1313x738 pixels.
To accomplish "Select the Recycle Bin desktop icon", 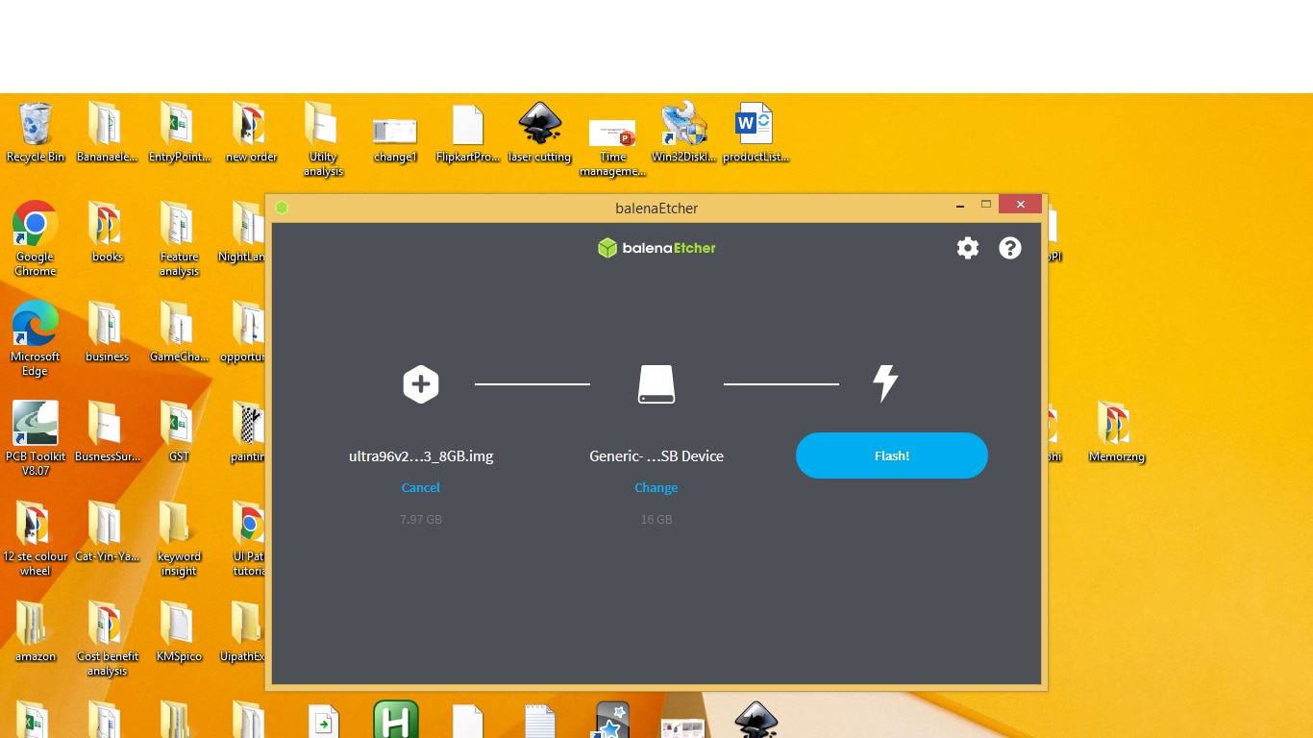I will click(36, 133).
